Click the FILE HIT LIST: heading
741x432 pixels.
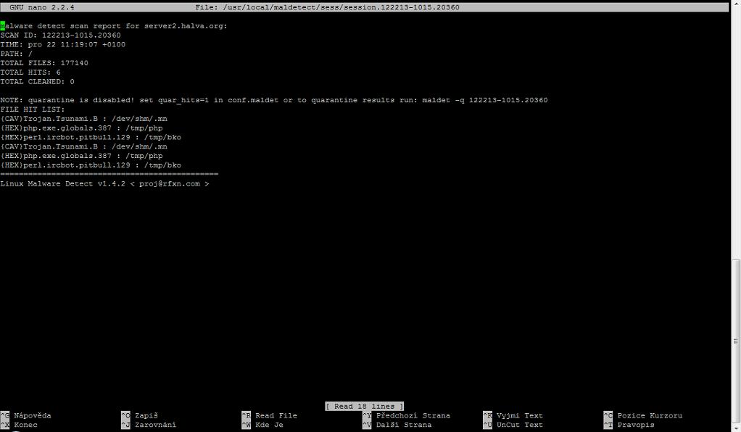click(x=33, y=109)
